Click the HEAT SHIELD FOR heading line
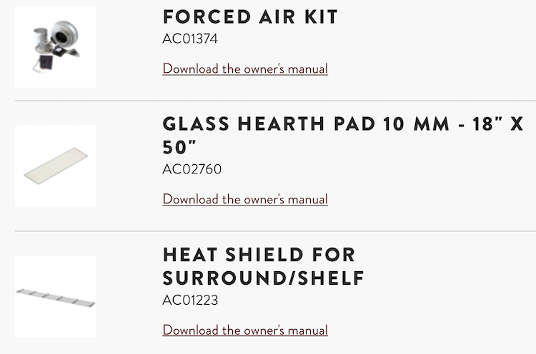Viewport: 536px width, 354px height. pyautogui.click(x=259, y=255)
